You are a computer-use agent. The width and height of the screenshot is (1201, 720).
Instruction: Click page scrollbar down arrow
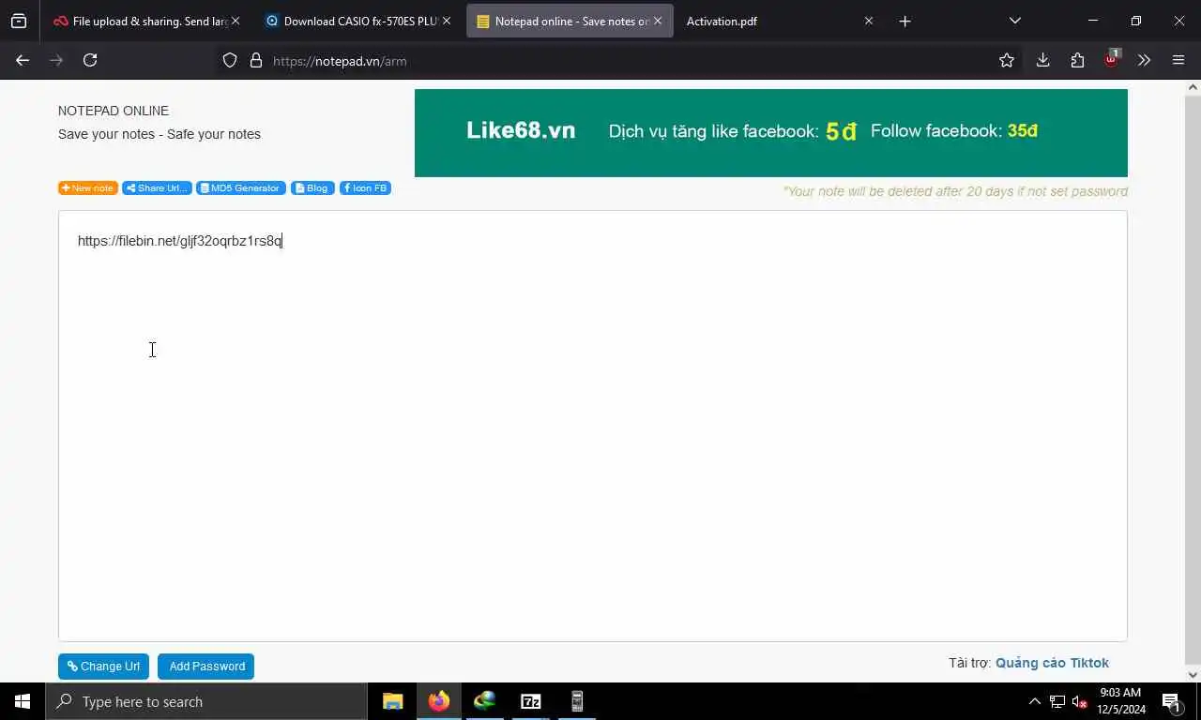[x=1193, y=674]
